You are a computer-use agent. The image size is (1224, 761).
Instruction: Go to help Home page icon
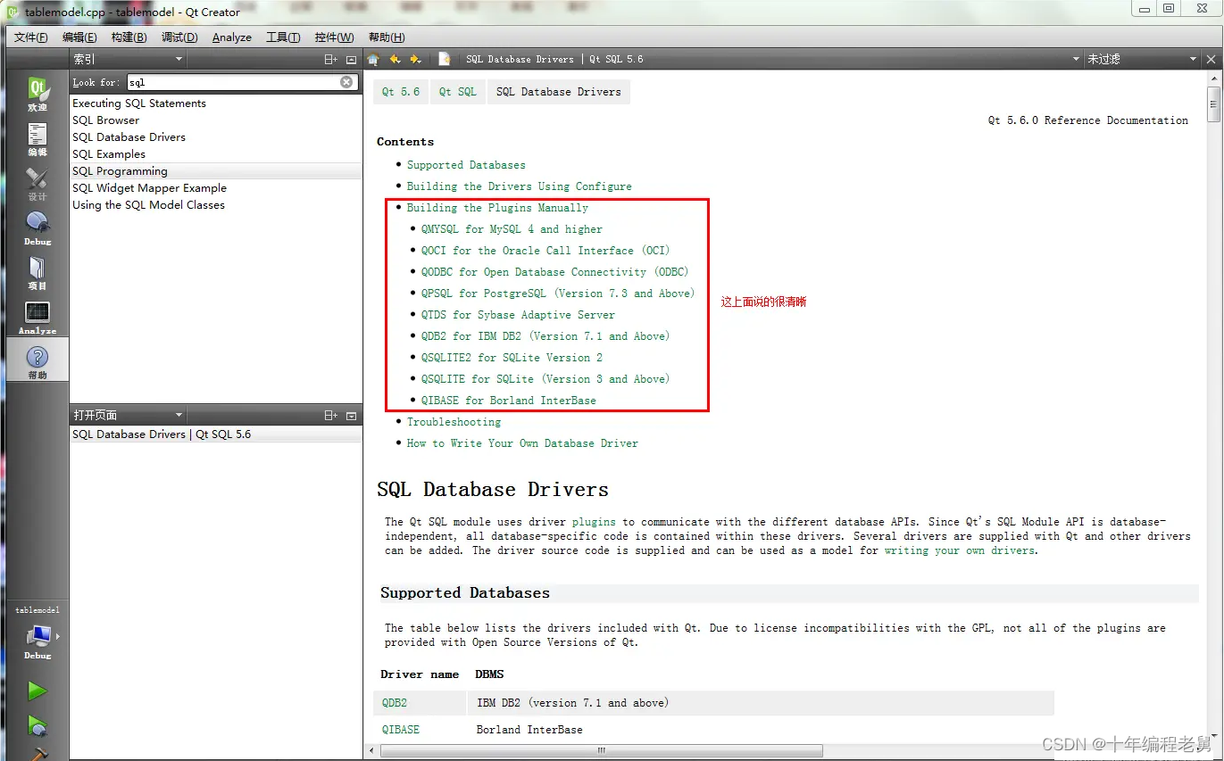tap(374, 59)
